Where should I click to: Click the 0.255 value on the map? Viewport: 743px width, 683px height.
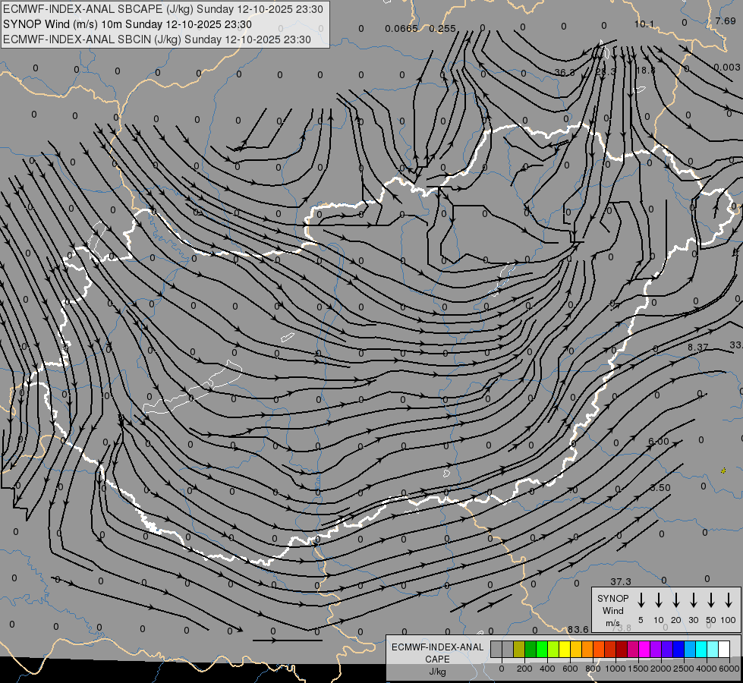pos(442,28)
